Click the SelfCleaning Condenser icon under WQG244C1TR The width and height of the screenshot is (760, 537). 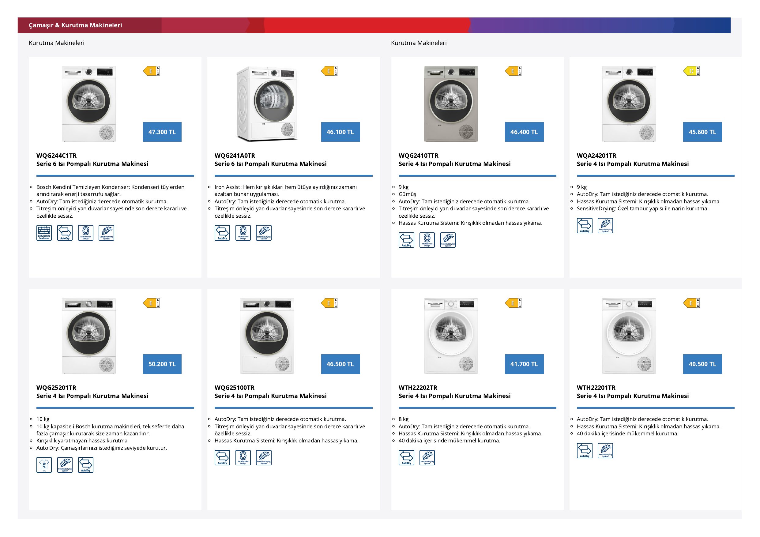click(x=44, y=233)
